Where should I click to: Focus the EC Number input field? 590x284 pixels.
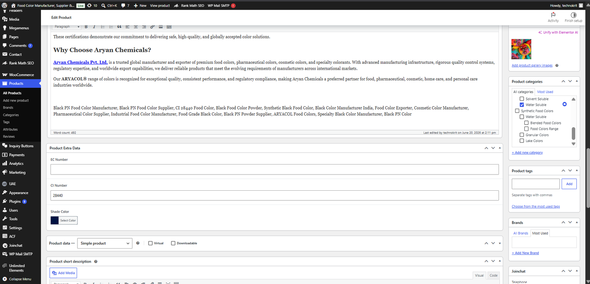pos(275,169)
